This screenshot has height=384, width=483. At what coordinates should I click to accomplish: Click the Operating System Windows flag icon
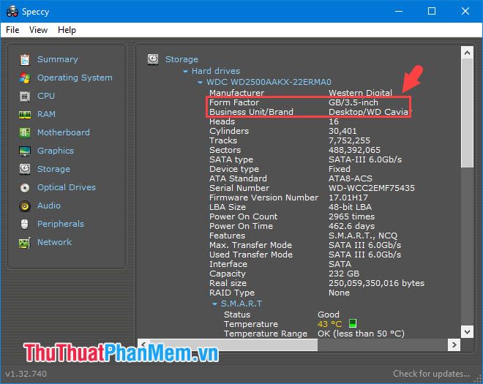click(25, 78)
